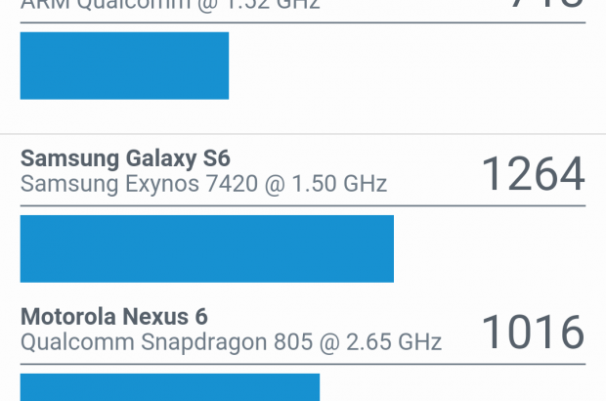
Task: Click the Samsung Galaxy S6 blue score bar
Action: click(x=206, y=248)
